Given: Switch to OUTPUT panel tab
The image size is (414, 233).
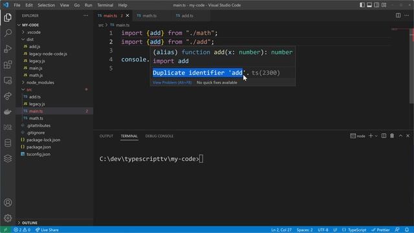Looking at the screenshot, I should click(106, 136).
